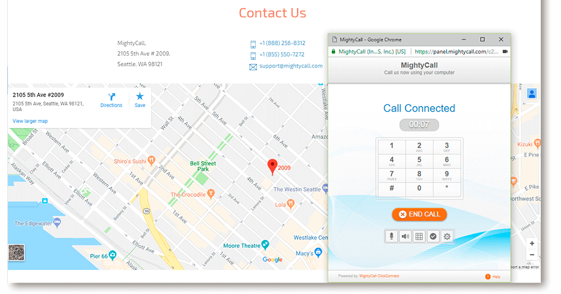The image size is (561, 294).
Task: Click Macy's shopping marker
Action: tap(319, 252)
